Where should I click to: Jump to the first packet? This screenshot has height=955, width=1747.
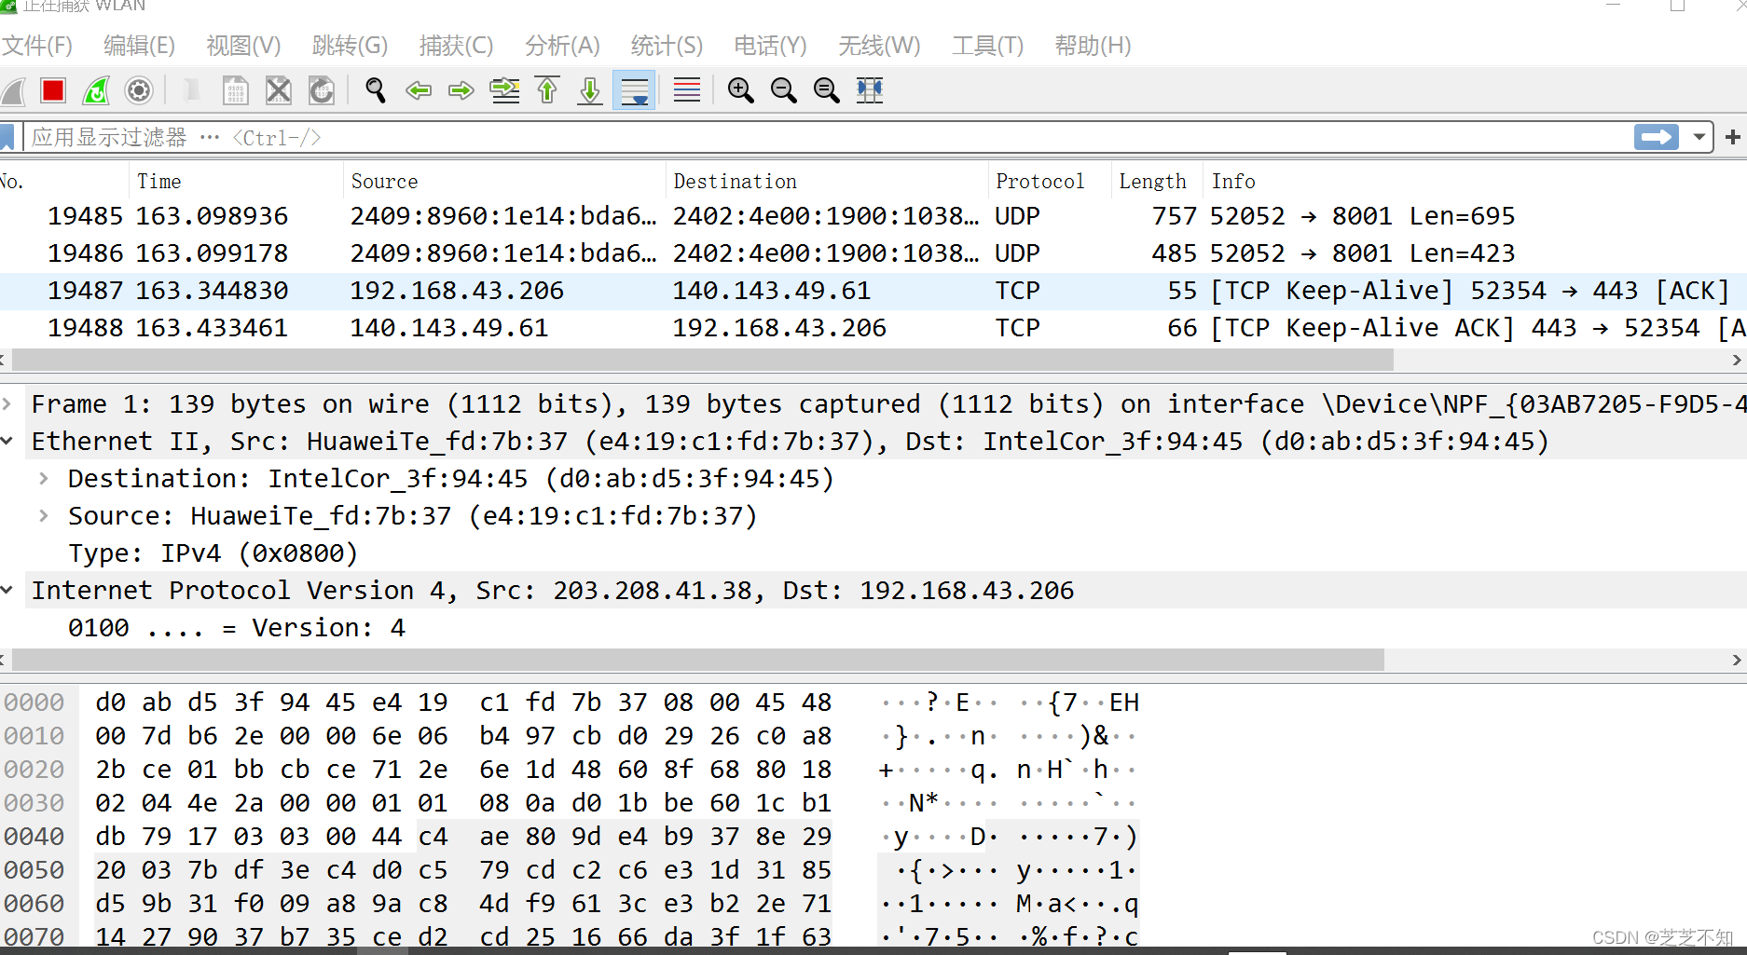(x=548, y=90)
